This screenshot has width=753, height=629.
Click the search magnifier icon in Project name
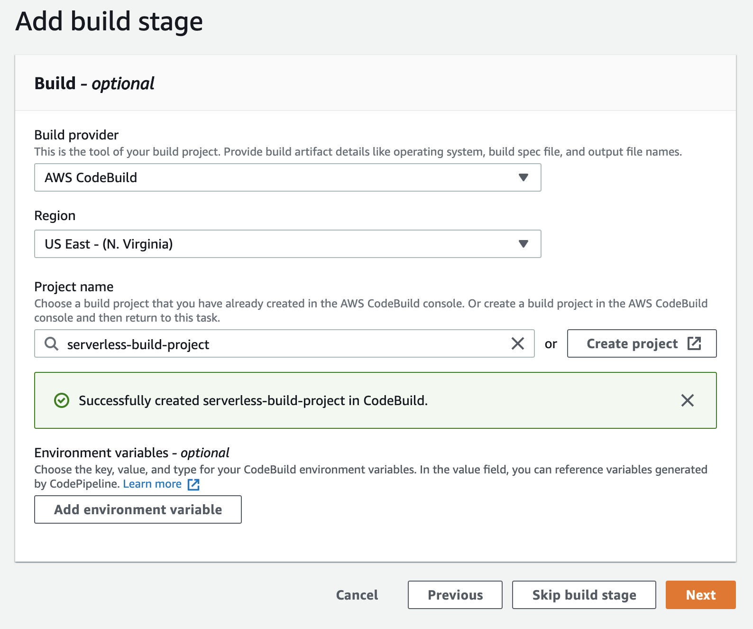coord(51,343)
